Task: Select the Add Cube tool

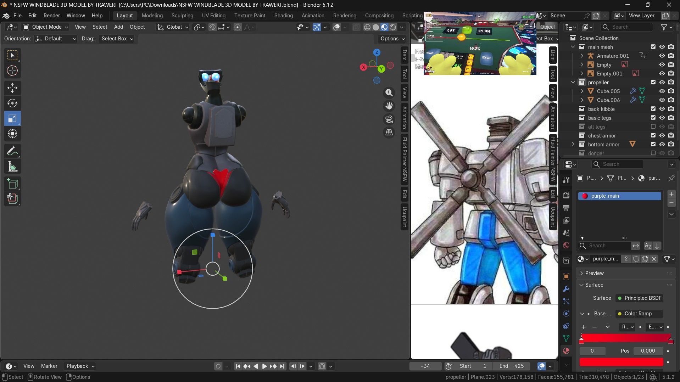Action: pyautogui.click(x=12, y=184)
